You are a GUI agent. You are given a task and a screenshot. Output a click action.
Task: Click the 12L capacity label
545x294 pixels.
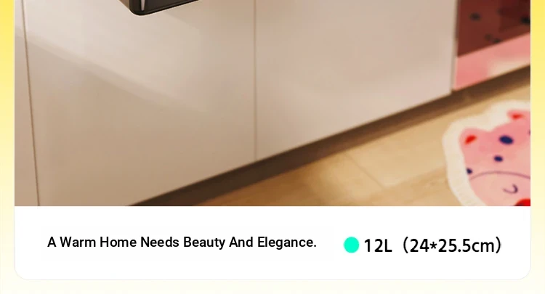click(378, 246)
